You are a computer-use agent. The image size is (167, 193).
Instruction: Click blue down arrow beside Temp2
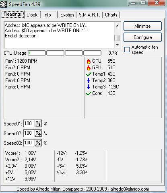pyautogui.click(x=89, y=80)
